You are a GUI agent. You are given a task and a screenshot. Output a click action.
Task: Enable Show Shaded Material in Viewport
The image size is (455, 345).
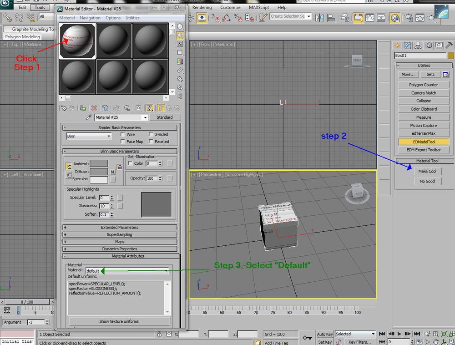(149, 108)
